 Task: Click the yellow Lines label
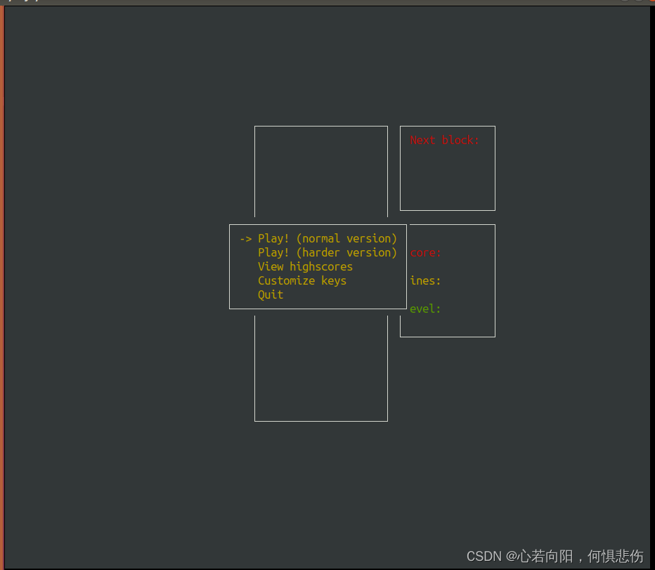(425, 280)
